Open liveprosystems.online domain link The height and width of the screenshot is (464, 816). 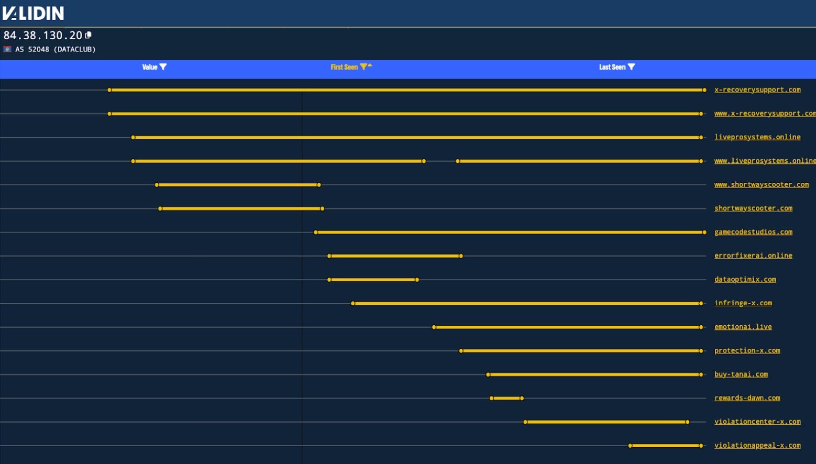click(x=757, y=137)
